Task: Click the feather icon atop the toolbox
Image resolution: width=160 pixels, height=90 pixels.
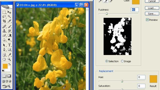Action: click(x=7, y=7)
